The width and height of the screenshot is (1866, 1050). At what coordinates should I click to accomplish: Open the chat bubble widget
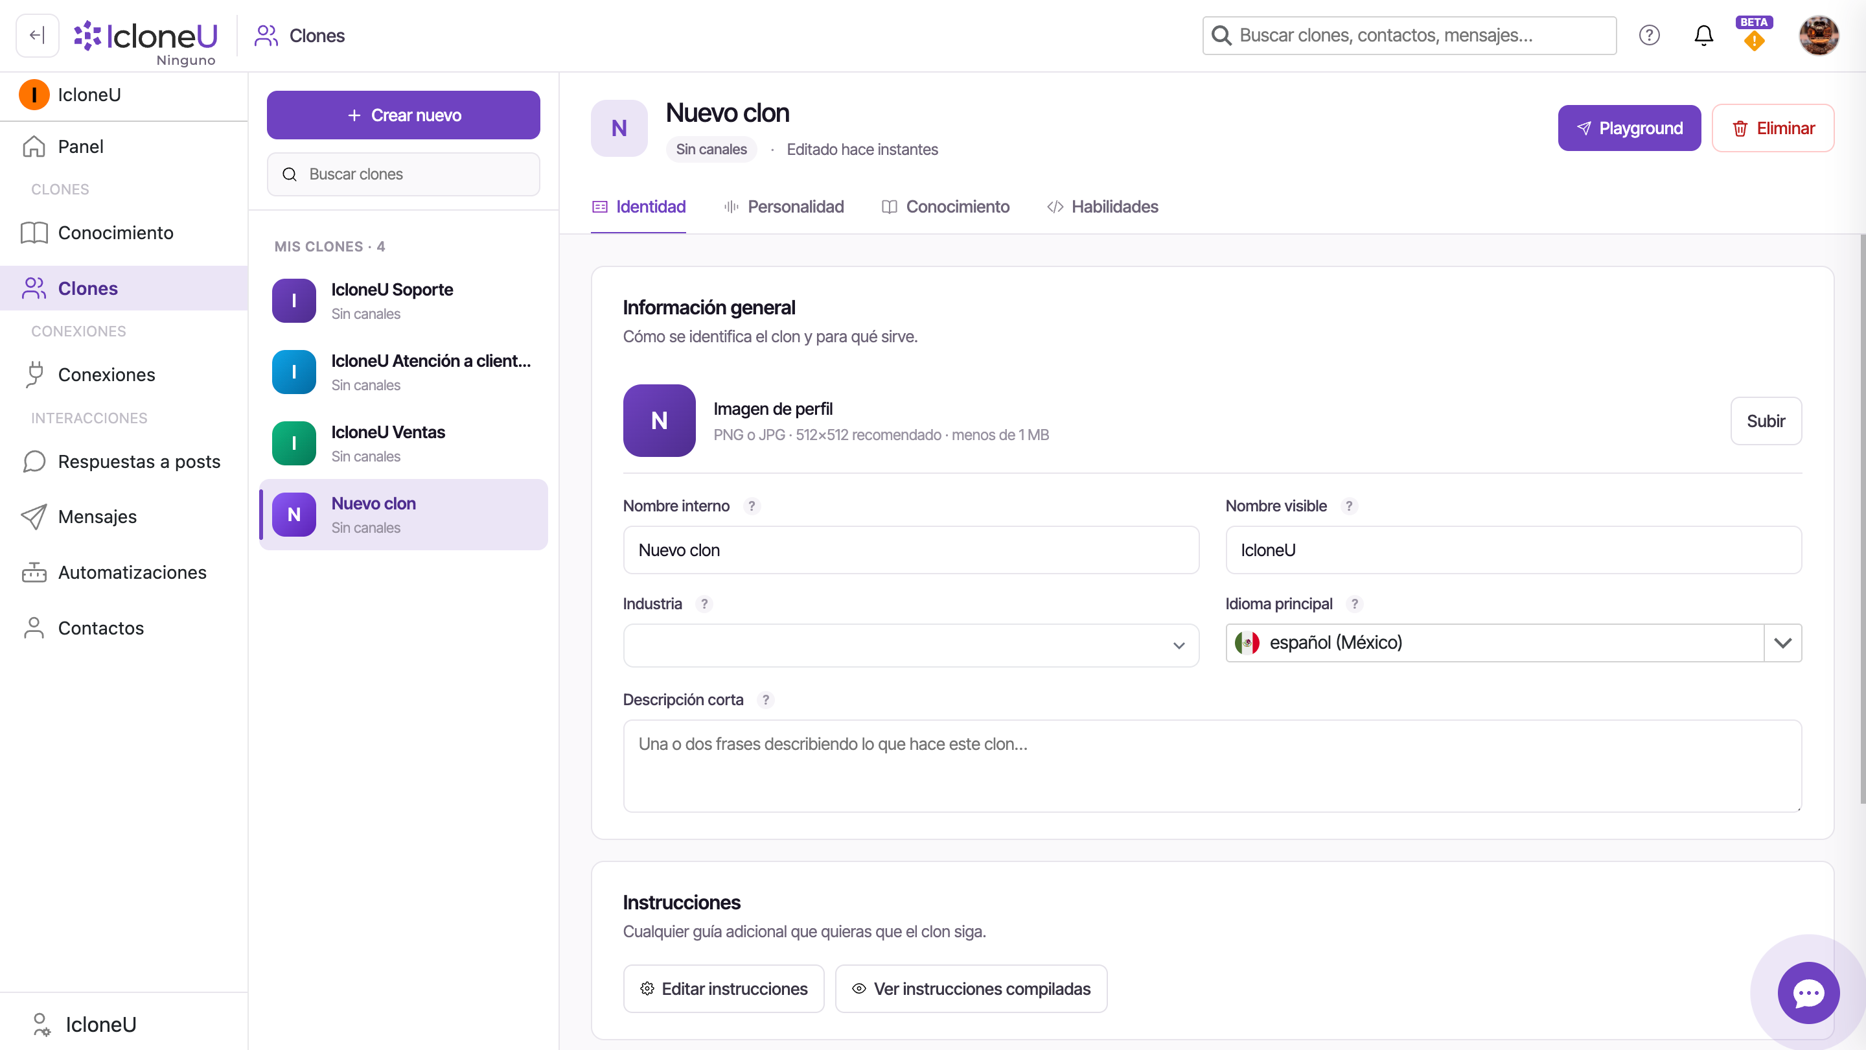pyautogui.click(x=1808, y=993)
